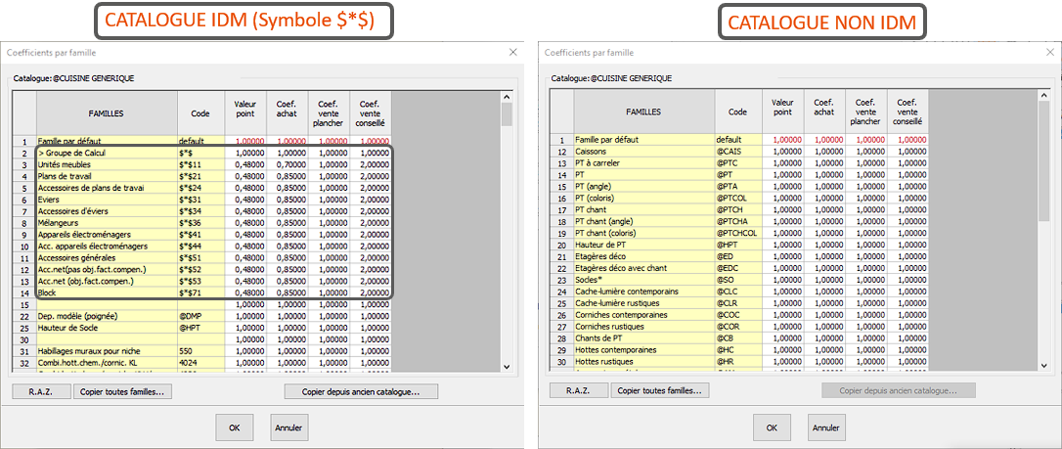This screenshot has height=449, width=1062.
Task: Click scrollbar down arrow in non-IDM window table
Action: pos(1043,366)
